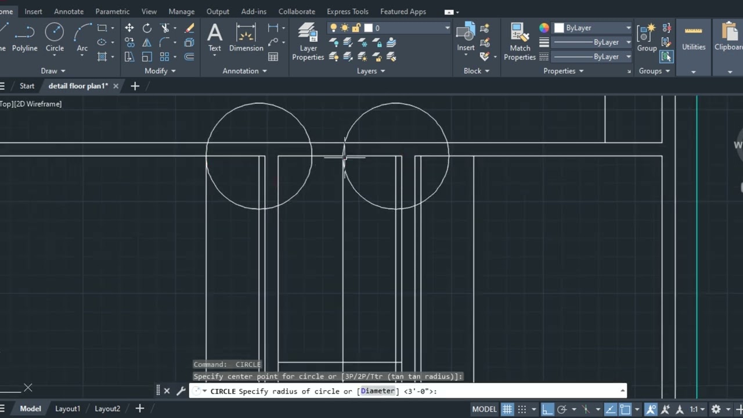Expand the Block panel
743x418 pixels.
tap(477, 71)
